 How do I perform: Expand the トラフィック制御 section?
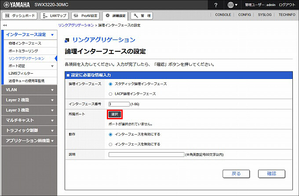click(29, 130)
